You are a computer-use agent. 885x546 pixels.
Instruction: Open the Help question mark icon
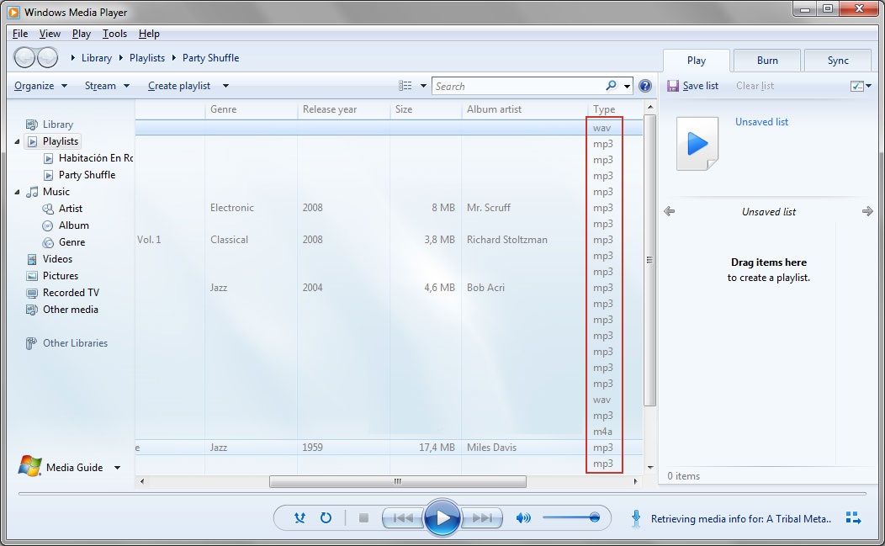click(645, 86)
